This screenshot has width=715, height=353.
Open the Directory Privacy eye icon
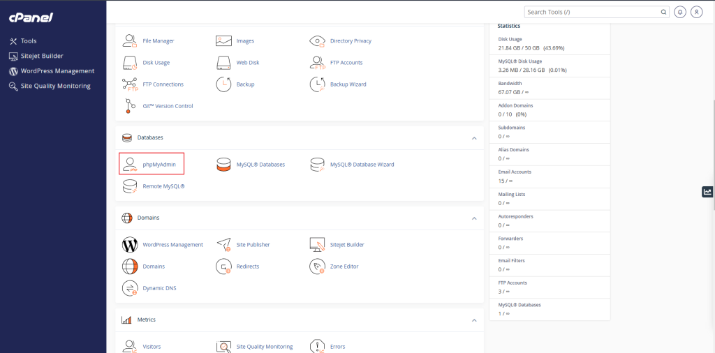(318, 40)
